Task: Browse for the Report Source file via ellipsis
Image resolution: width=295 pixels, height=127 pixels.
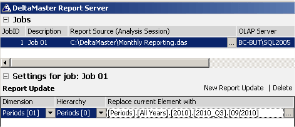Action: (x=232, y=43)
